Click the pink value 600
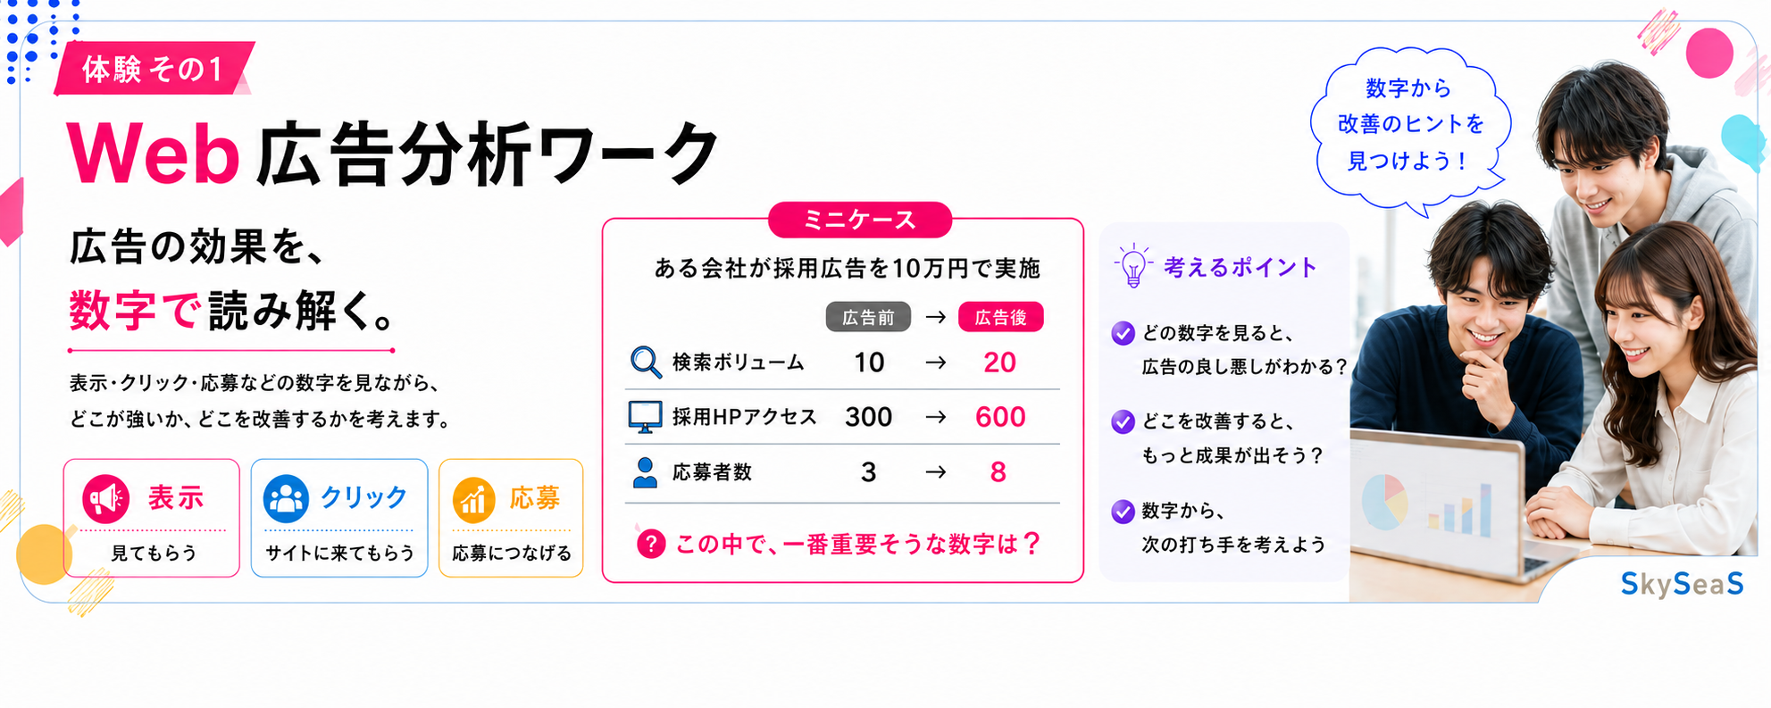The width and height of the screenshot is (1771, 708). coord(1000,417)
